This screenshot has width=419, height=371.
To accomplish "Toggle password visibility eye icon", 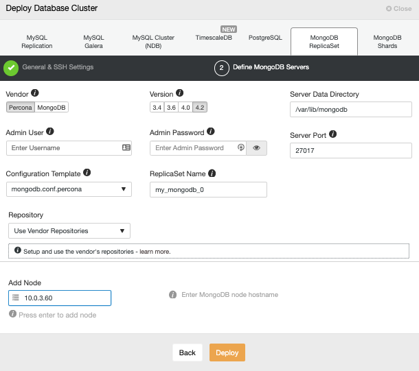I will (256, 147).
